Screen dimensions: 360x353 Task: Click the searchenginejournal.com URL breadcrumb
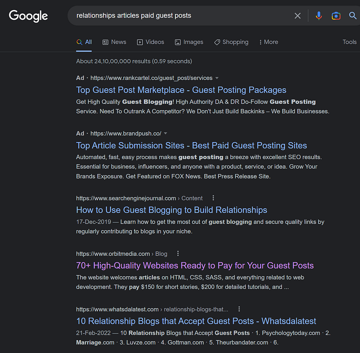coord(139,198)
